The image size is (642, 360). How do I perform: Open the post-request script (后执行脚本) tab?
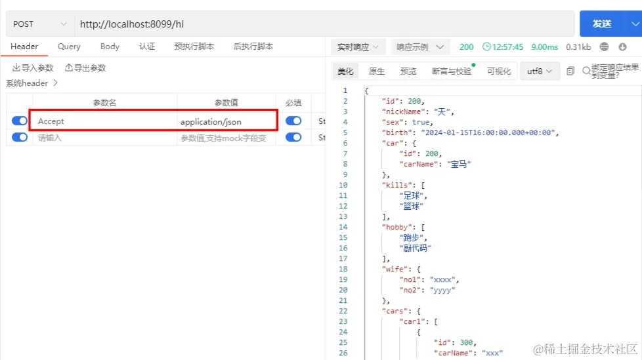point(253,46)
